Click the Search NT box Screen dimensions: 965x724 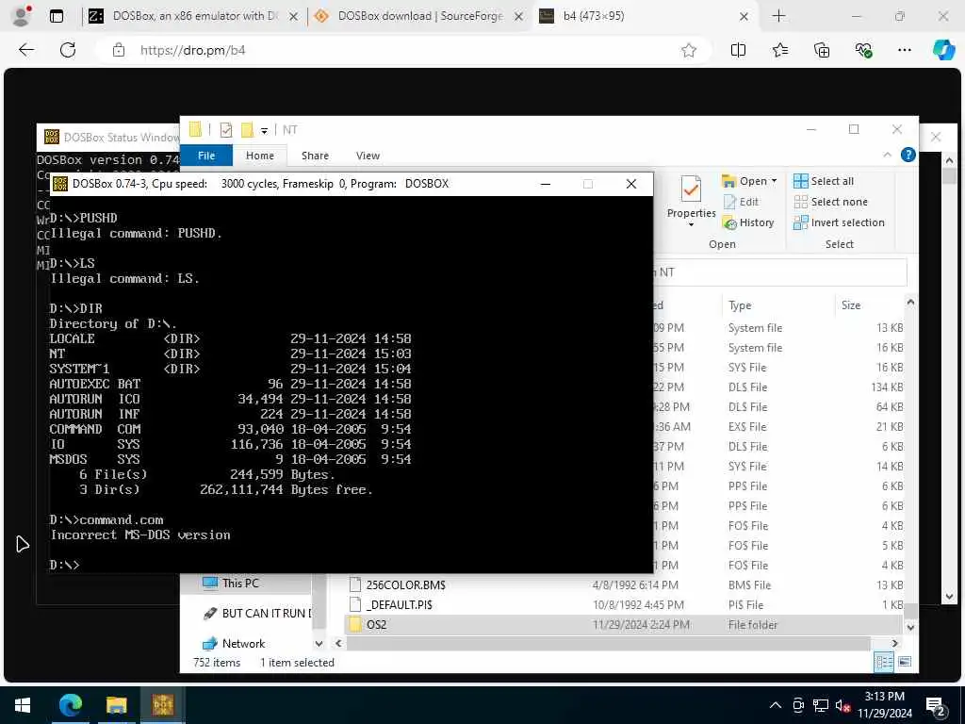pyautogui.click(x=779, y=272)
